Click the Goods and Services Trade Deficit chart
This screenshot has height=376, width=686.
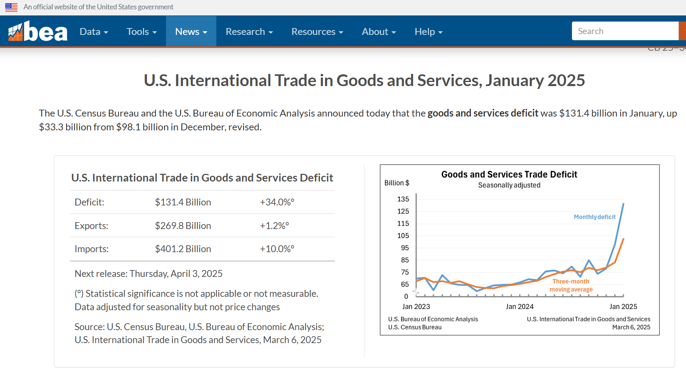pos(520,250)
